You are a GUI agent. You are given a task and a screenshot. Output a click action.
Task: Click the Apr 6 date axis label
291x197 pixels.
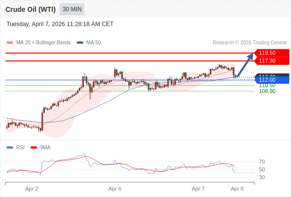click(115, 189)
